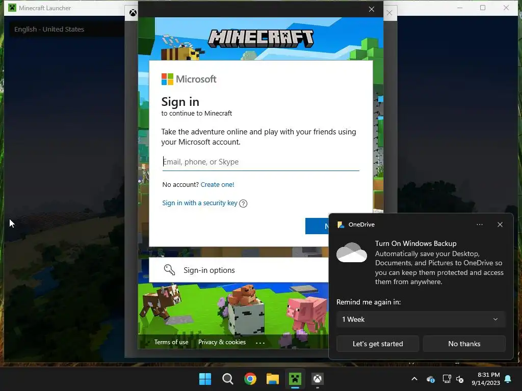This screenshot has height=391, width=522.
Task: Click No thanks in OneDrive prompt
Action: (x=464, y=344)
